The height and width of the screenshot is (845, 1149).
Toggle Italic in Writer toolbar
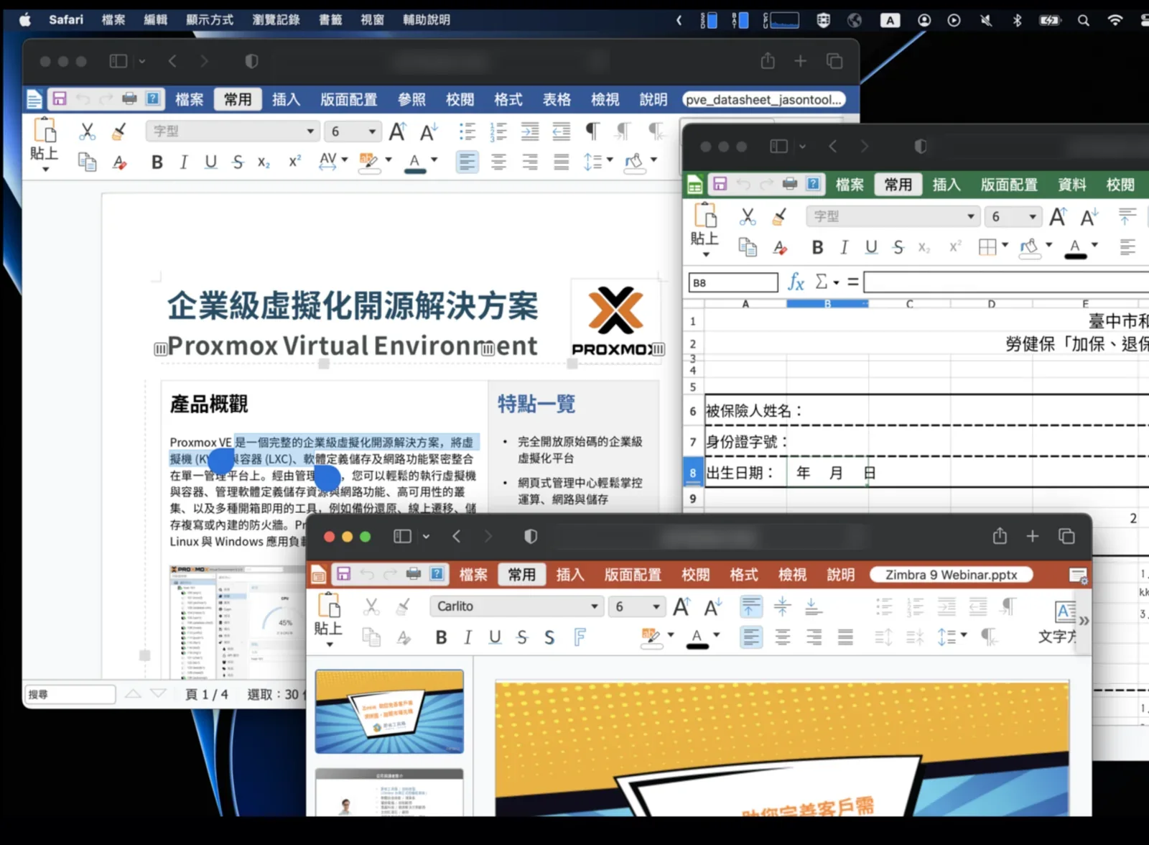pos(184,162)
